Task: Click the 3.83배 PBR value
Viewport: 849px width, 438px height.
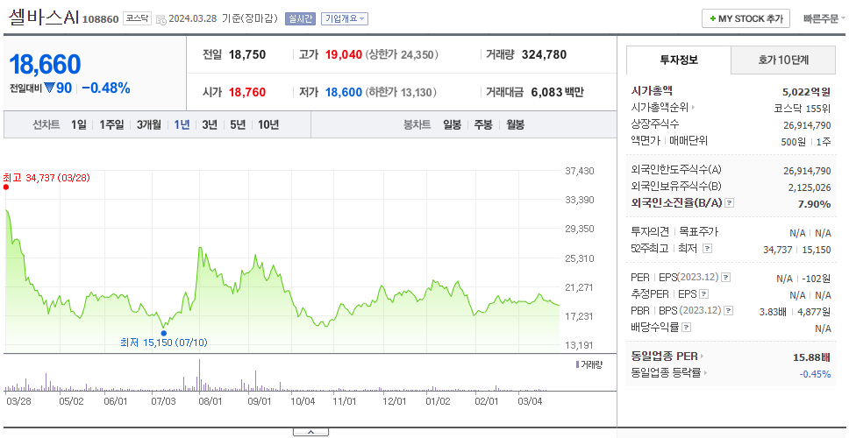Action: (x=773, y=312)
